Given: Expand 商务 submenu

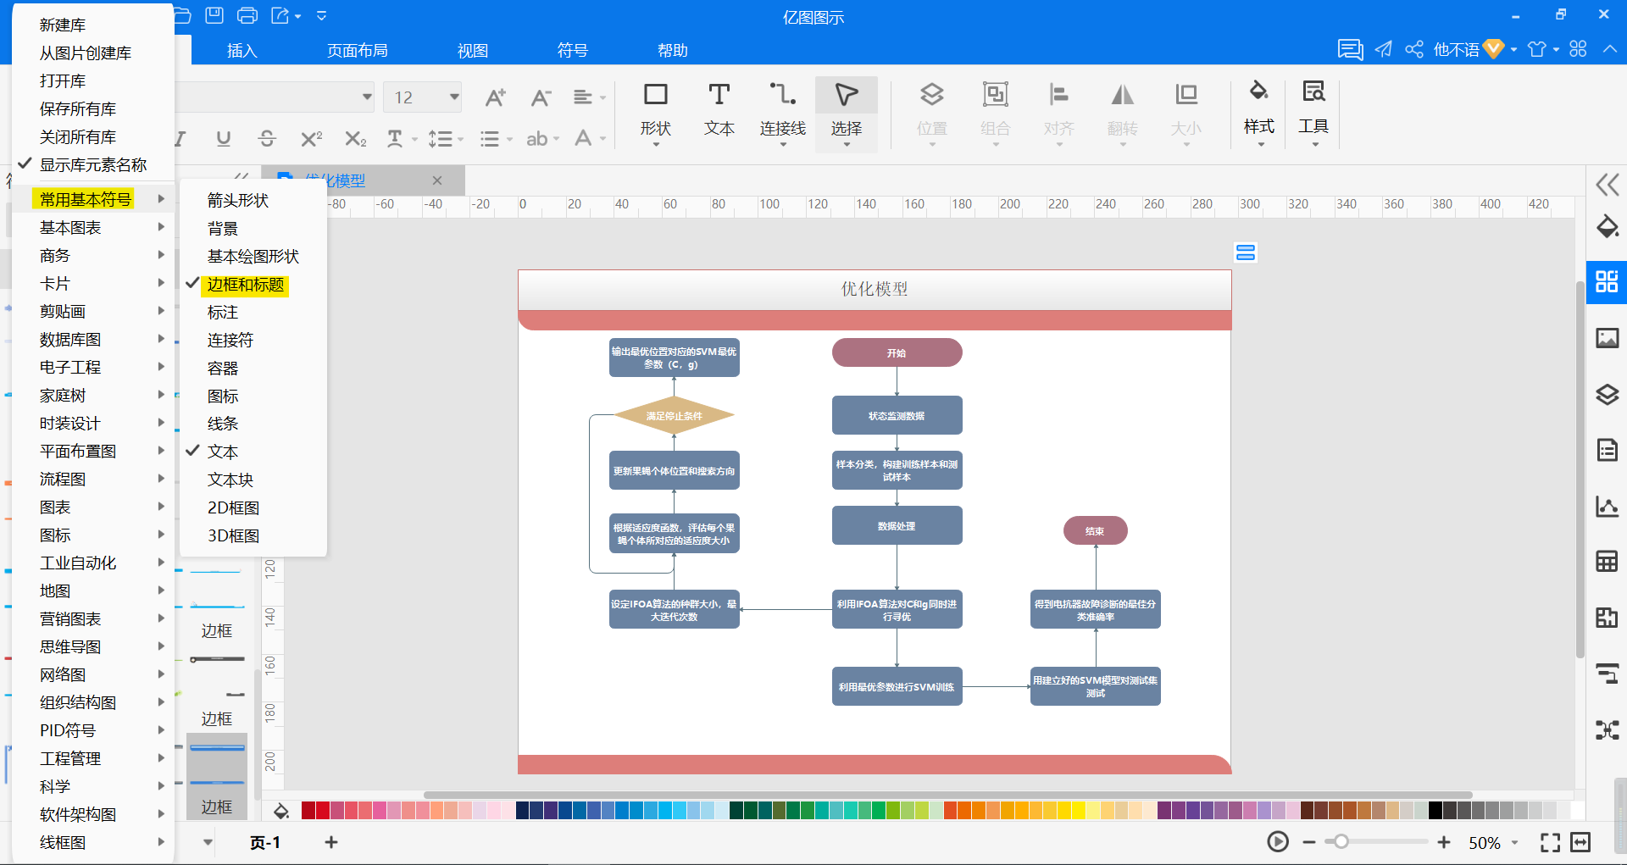Looking at the screenshot, I should [x=93, y=255].
